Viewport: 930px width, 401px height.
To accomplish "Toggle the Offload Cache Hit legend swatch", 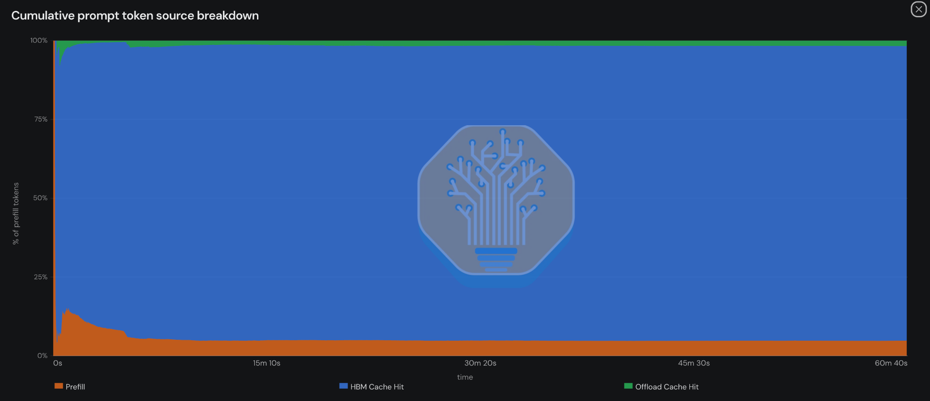I will pyautogui.click(x=628, y=386).
